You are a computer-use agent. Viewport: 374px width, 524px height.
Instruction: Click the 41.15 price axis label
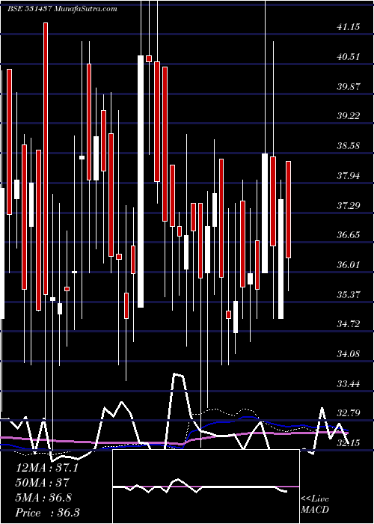[349, 27]
